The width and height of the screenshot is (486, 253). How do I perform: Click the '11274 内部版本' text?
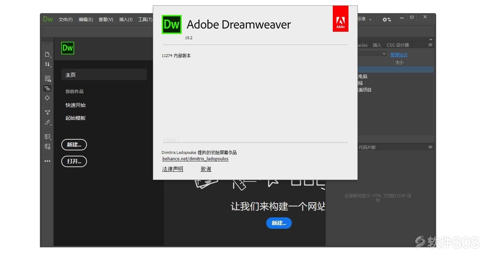pos(176,56)
